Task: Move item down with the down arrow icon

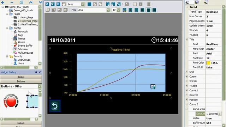Action: pos(40,2)
